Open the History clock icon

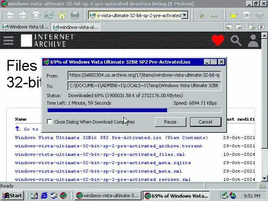pos(247,15)
